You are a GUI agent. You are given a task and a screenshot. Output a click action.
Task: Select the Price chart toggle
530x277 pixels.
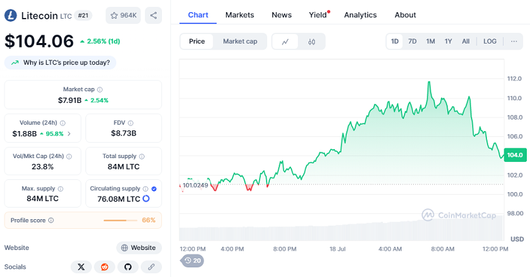tap(197, 41)
